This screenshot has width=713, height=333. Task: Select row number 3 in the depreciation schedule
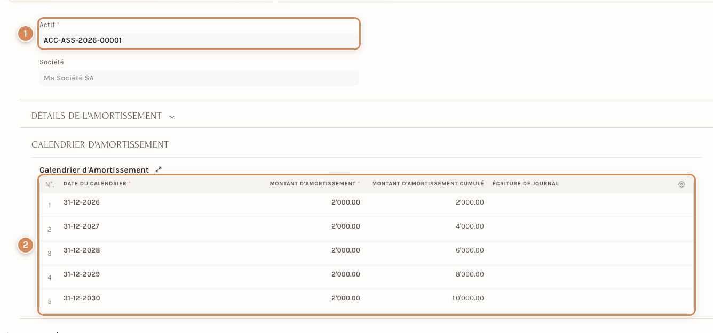pyautogui.click(x=50, y=253)
